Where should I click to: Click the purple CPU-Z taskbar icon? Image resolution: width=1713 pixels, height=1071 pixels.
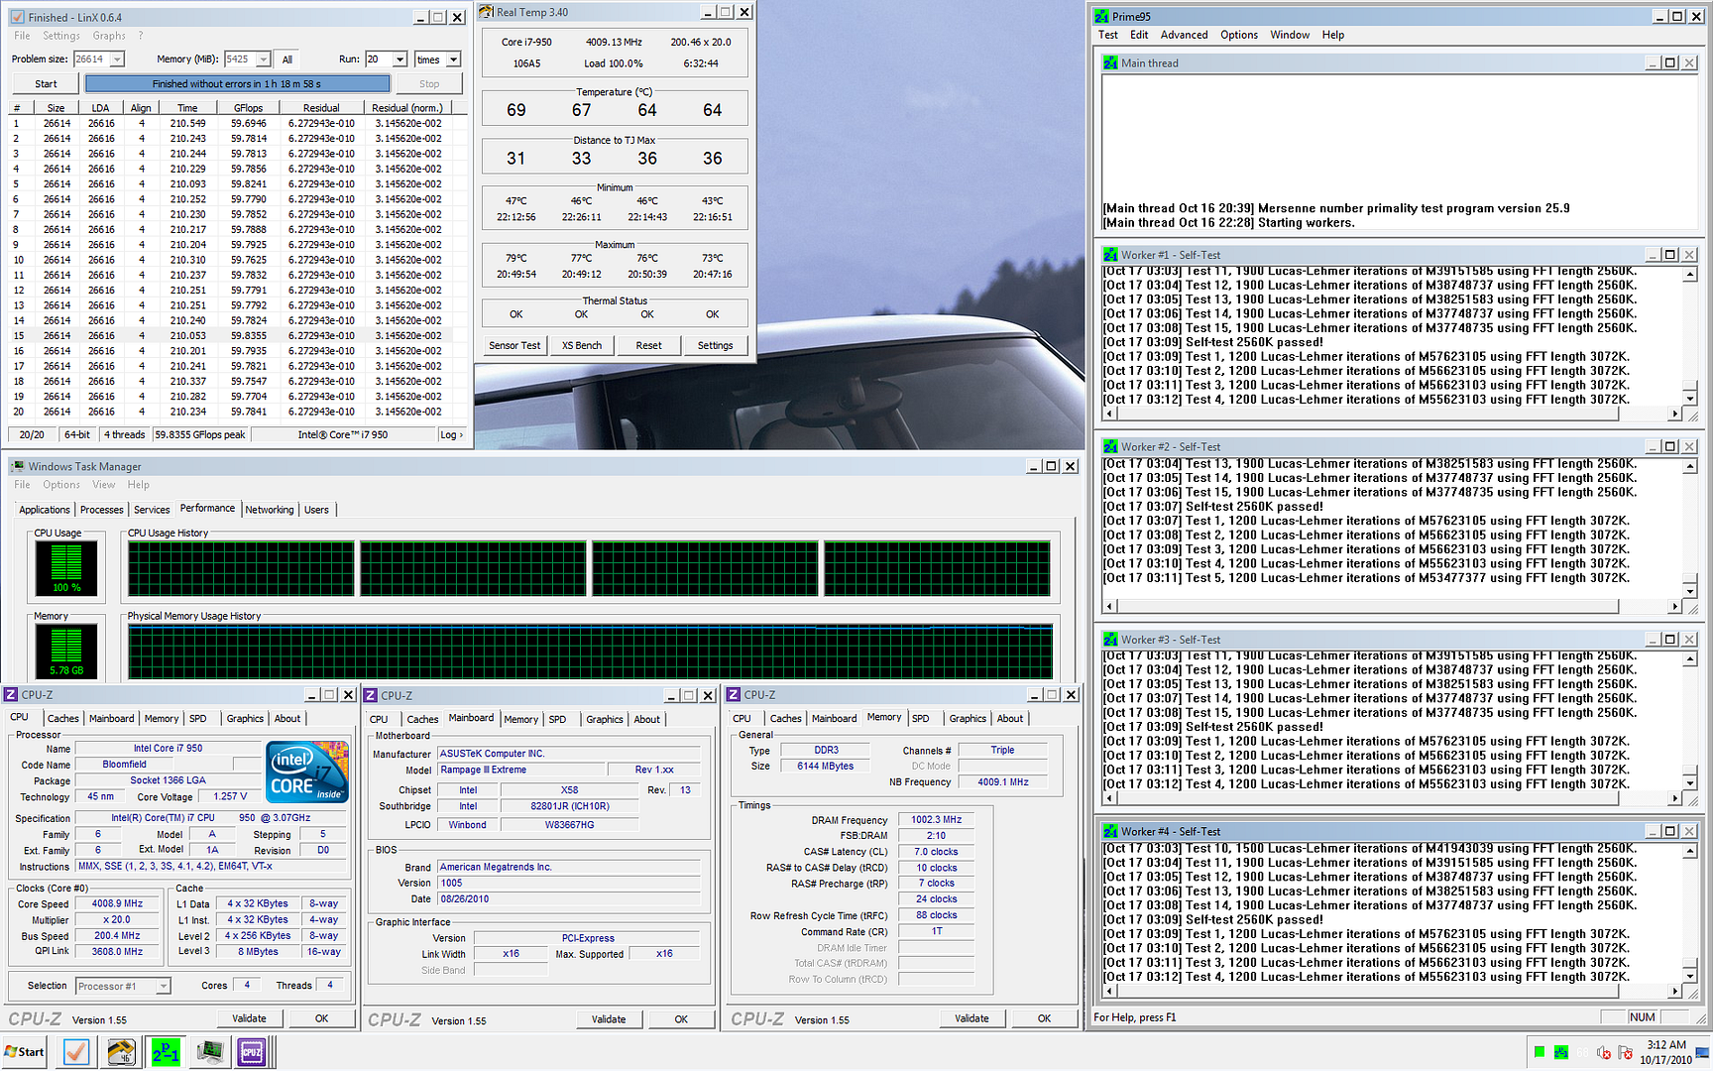(252, 1052)
